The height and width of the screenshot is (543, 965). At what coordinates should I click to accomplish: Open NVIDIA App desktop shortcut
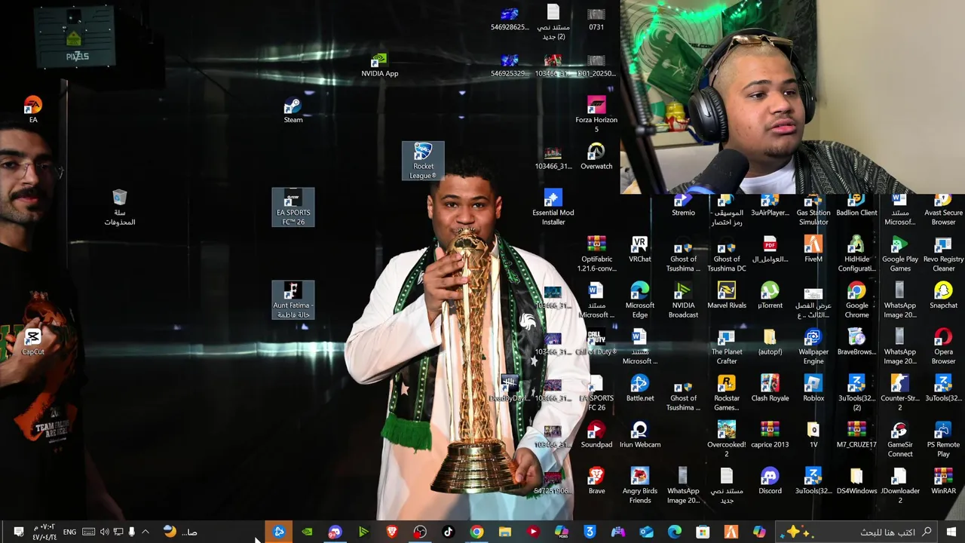[379, 65]
